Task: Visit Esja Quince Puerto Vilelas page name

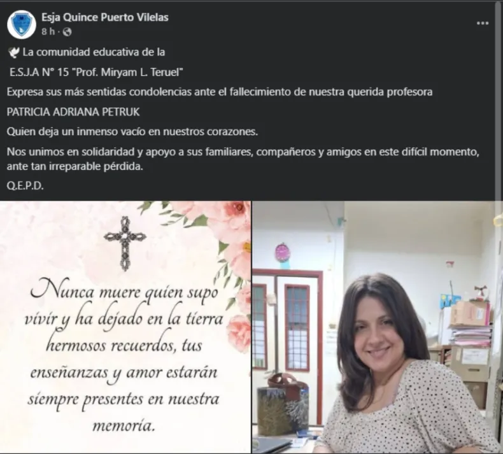Action: click(x=104, y=17)
